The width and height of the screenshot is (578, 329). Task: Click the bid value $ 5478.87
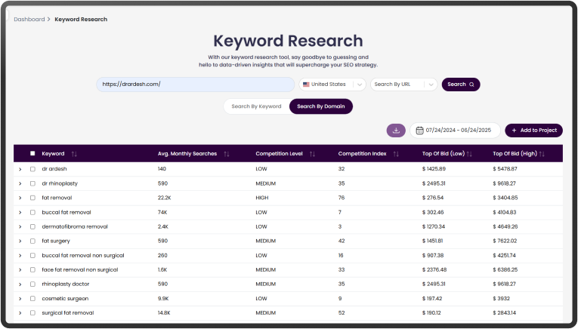pos(505,169)
